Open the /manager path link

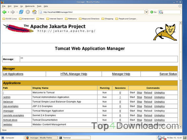tap(8, 111)
